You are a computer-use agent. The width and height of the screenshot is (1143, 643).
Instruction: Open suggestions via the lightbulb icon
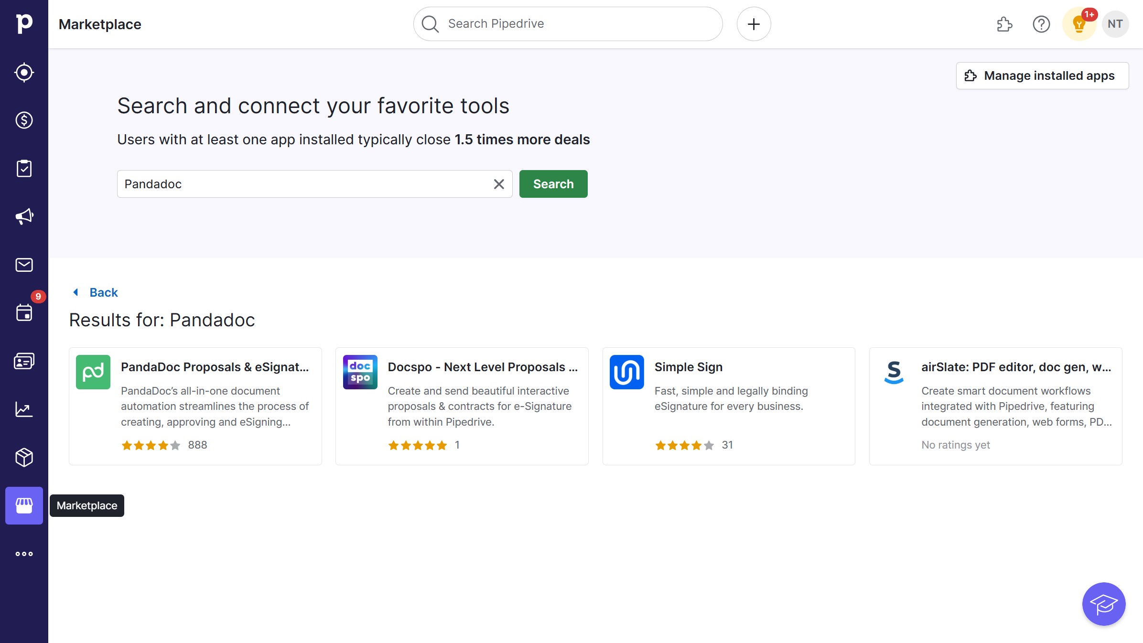click(1079, 24)
